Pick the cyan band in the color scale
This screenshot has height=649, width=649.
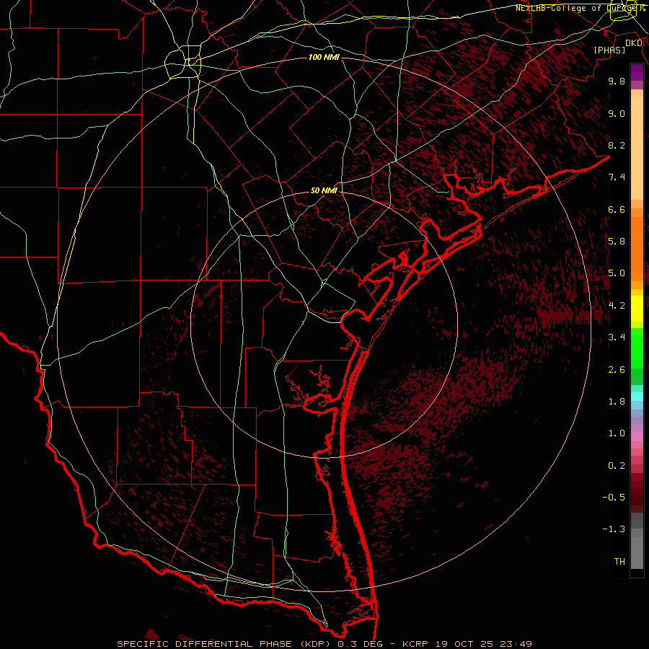tap(637, 396)
